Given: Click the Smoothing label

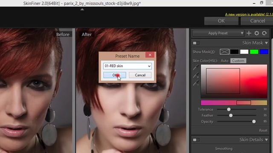Looking at the screenshot, I should [x=224, y=149].
